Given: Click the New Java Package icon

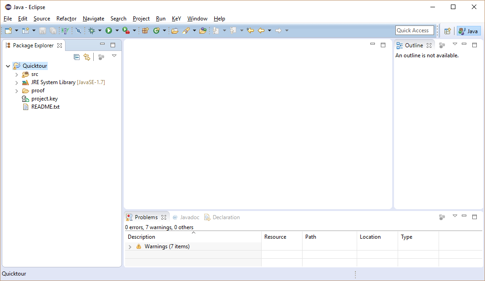Looking at the screenshot, I should [x=146, y=30].
